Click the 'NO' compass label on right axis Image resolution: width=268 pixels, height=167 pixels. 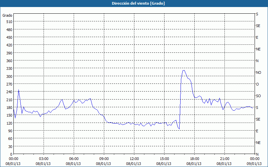click(x=258, y=72)
